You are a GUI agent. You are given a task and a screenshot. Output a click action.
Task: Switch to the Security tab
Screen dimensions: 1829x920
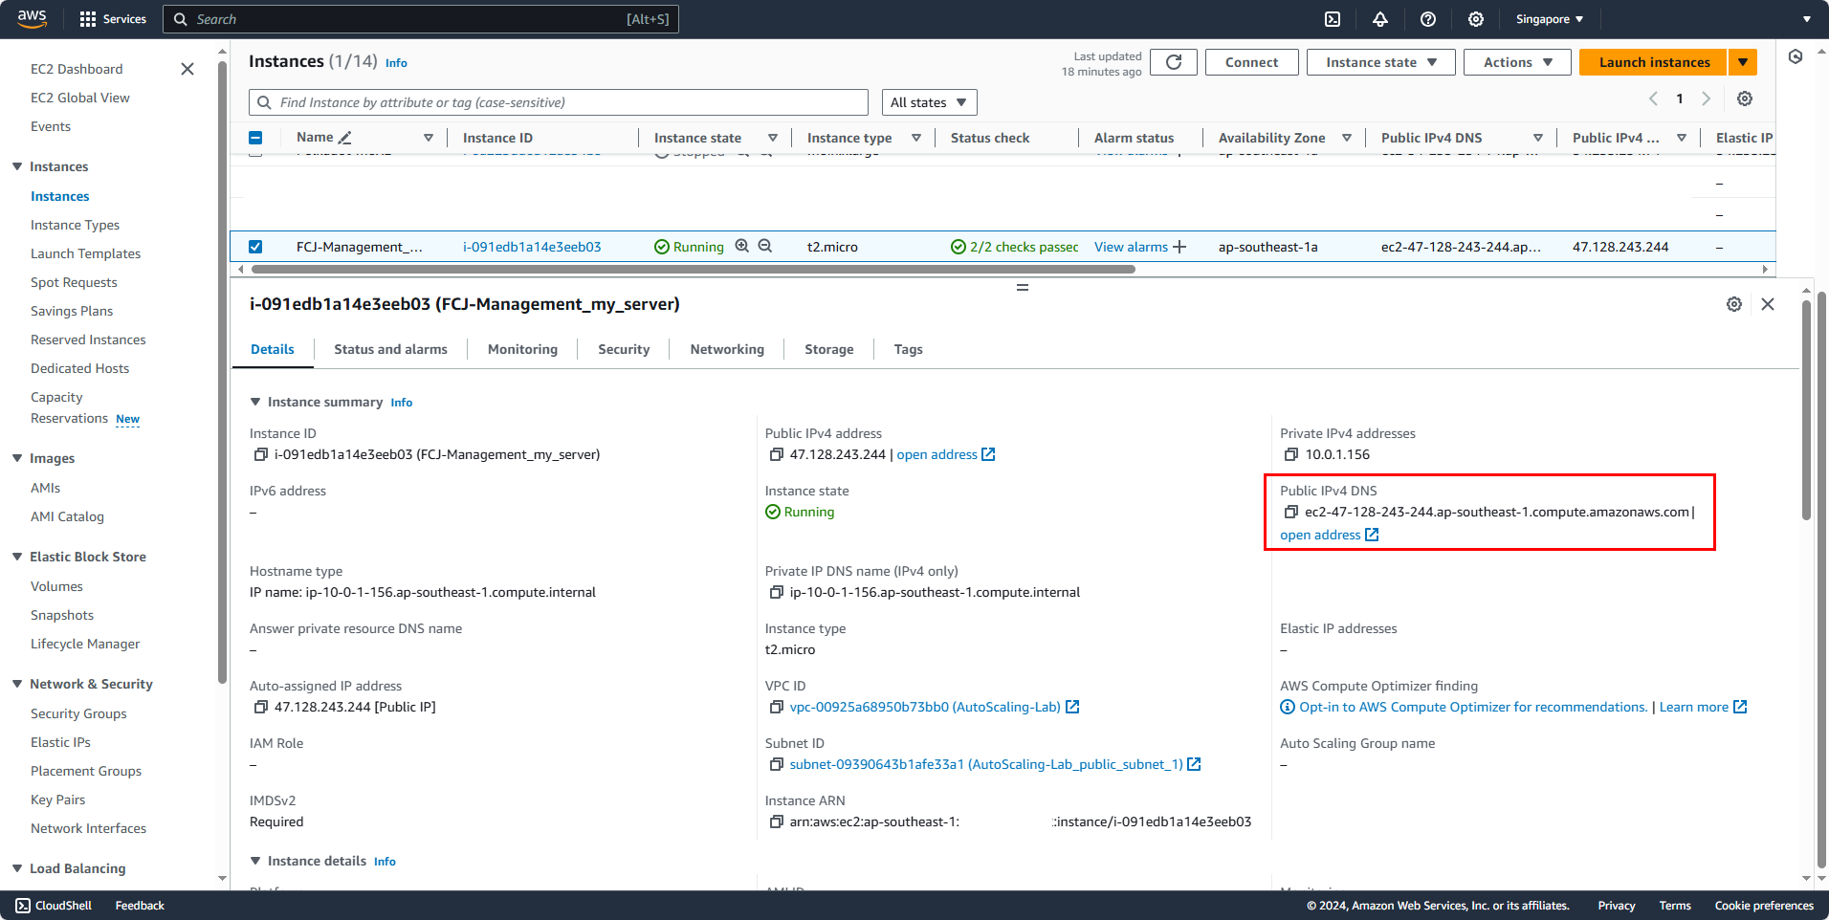[x=624, y=350]
